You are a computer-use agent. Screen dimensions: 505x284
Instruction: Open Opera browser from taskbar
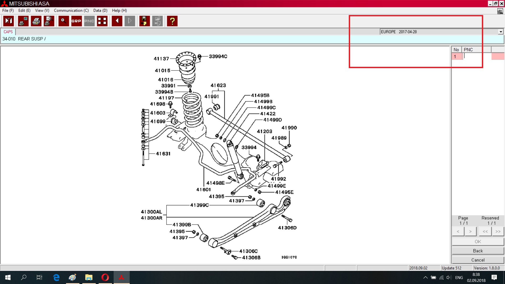105,277
